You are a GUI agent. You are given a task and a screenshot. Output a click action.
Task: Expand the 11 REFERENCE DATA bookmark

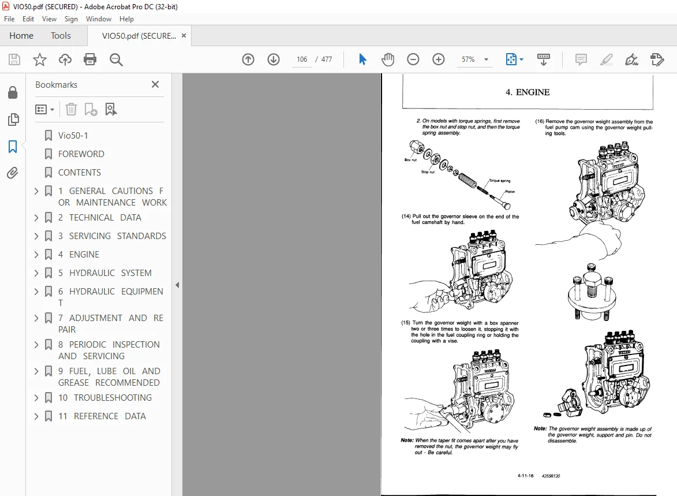pos(36,416)
